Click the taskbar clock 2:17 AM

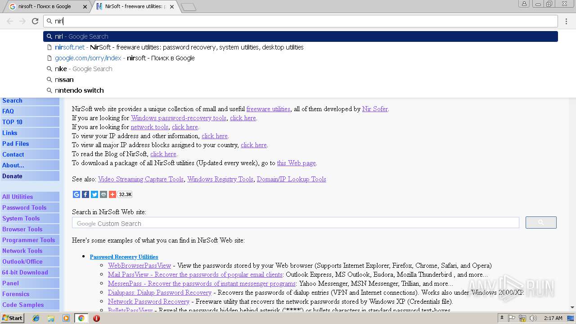click(x=553, y=318)
